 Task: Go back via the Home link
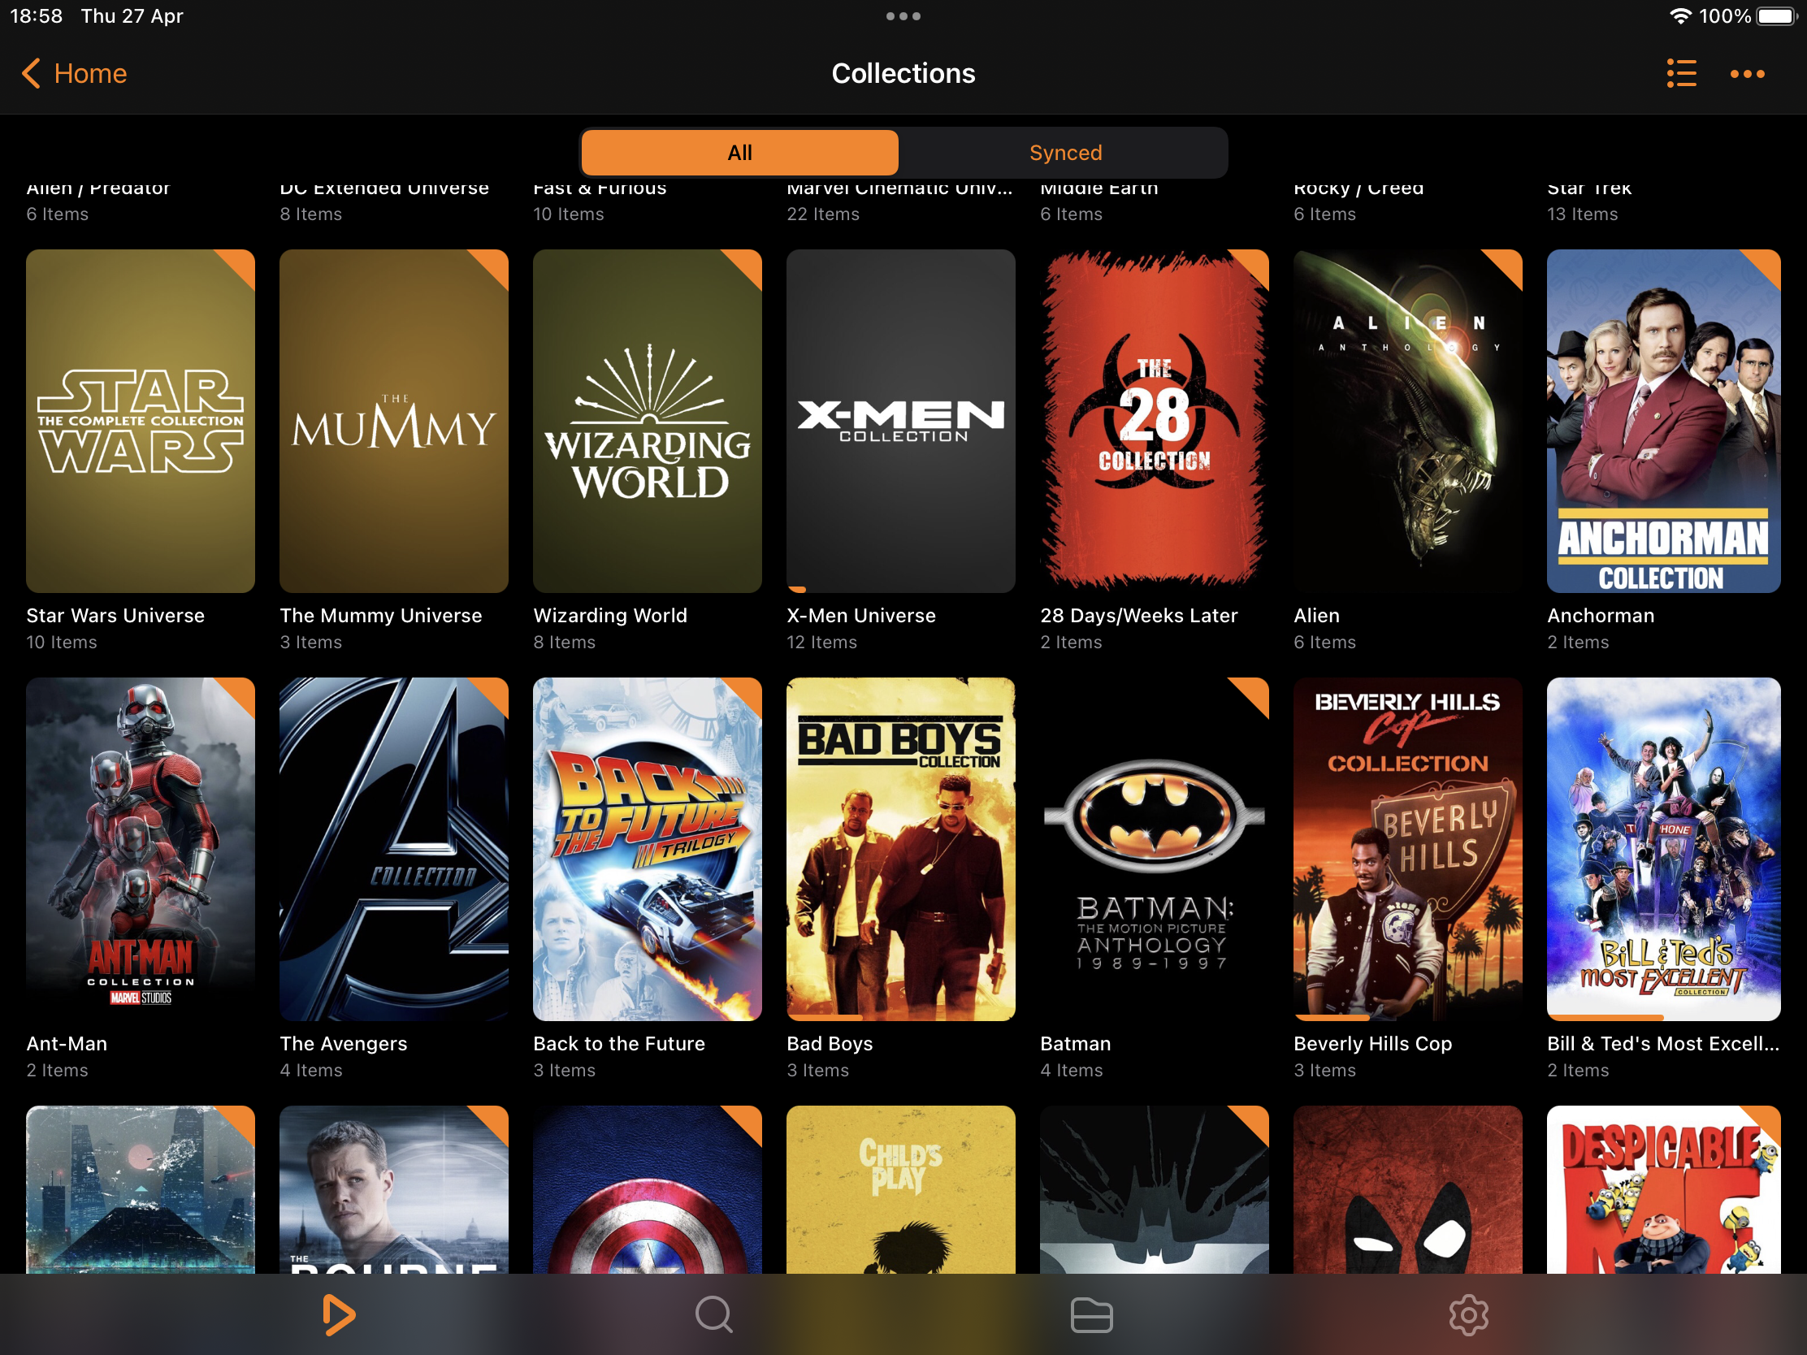point(90,73)
